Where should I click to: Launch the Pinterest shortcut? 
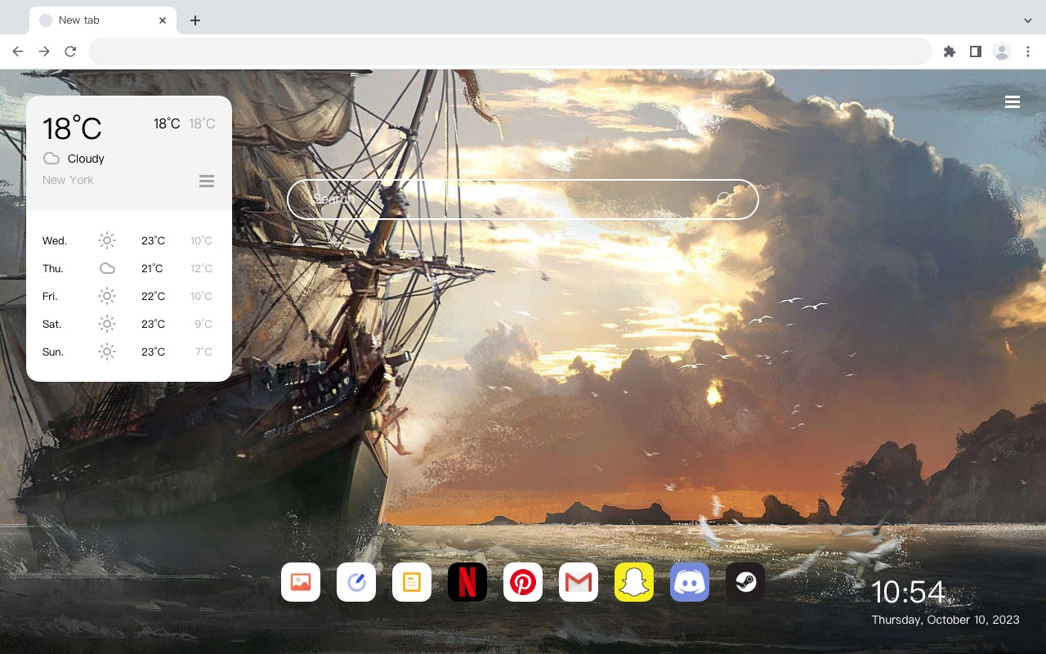click(x=523, y=582)
